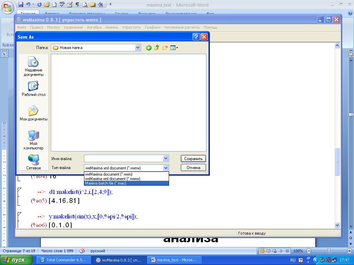This screenshot has width=354, height=265.
Task: Click the zoom out minus button
Action: (x=309, y=251)
